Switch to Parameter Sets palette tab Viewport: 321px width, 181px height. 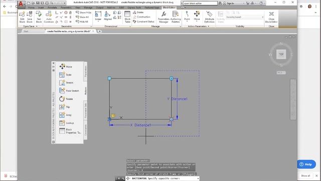click(85, 110)
